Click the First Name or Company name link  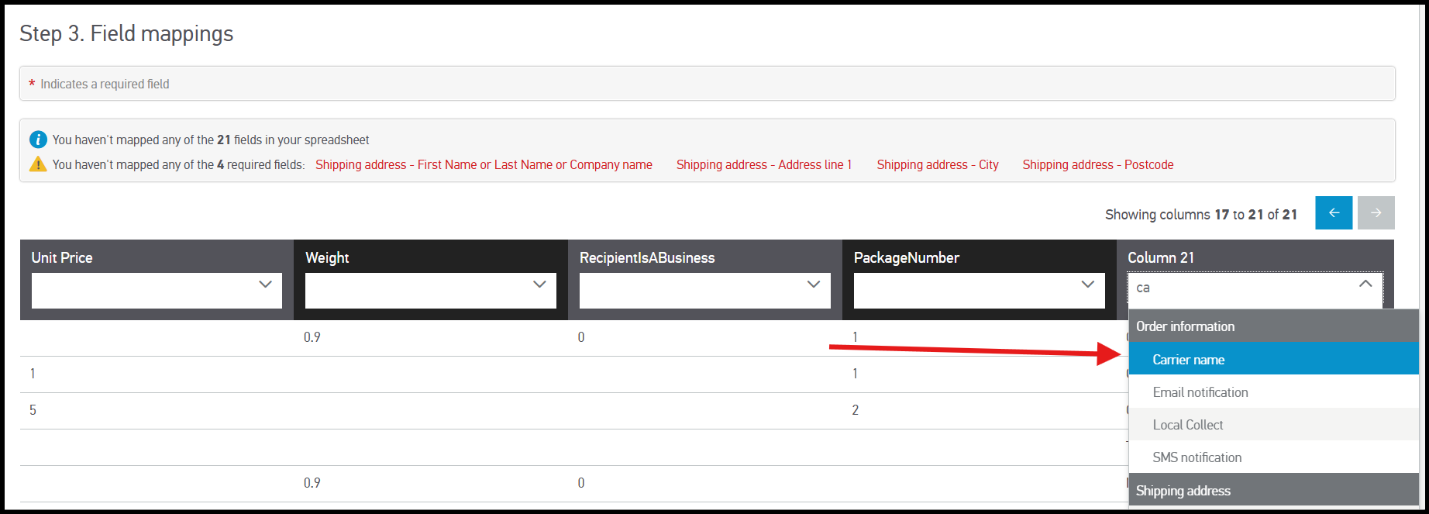point(484,164)
